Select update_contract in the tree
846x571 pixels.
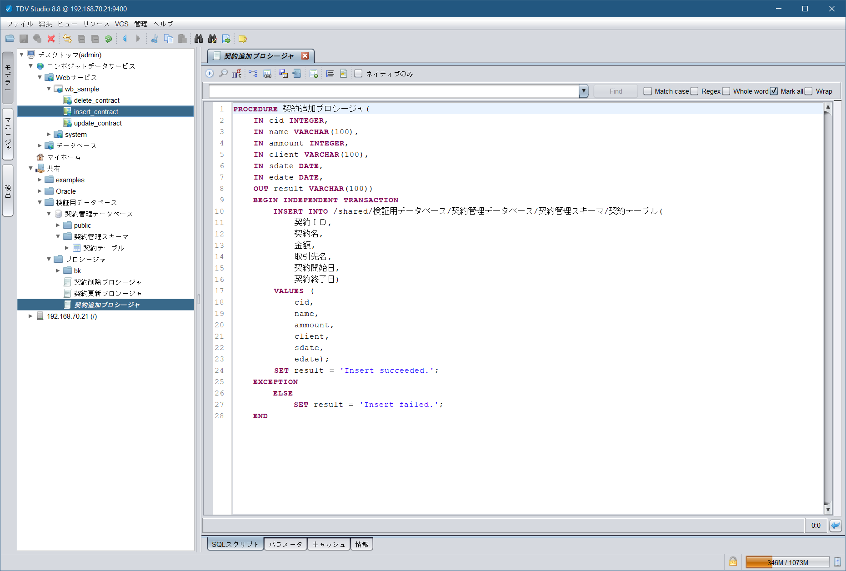(98, 123)
